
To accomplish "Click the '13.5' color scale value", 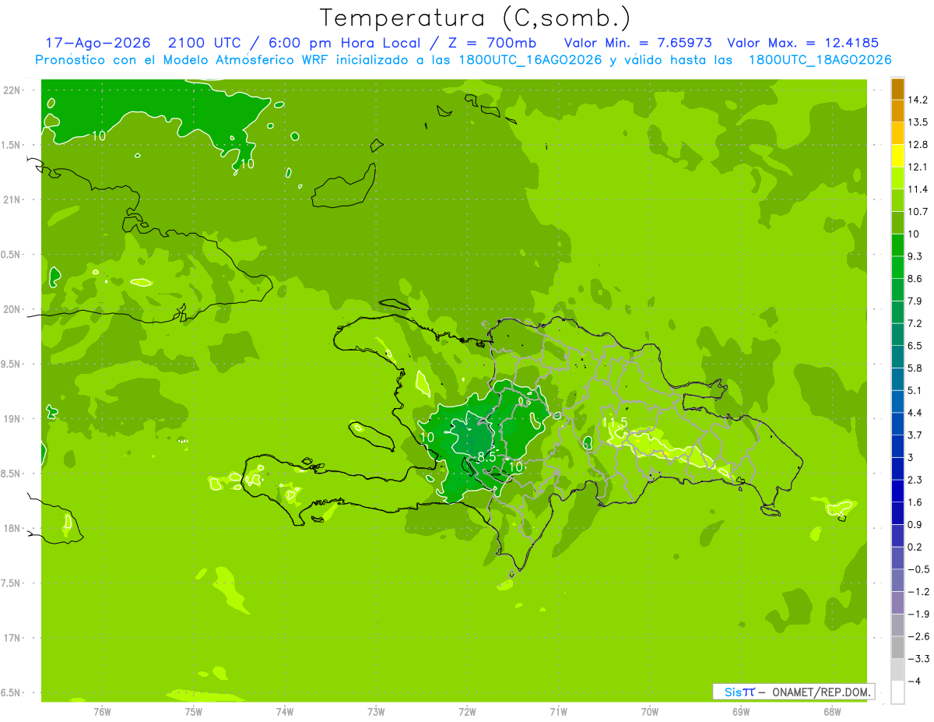I will pyautogui.click(x=918, y=122).
